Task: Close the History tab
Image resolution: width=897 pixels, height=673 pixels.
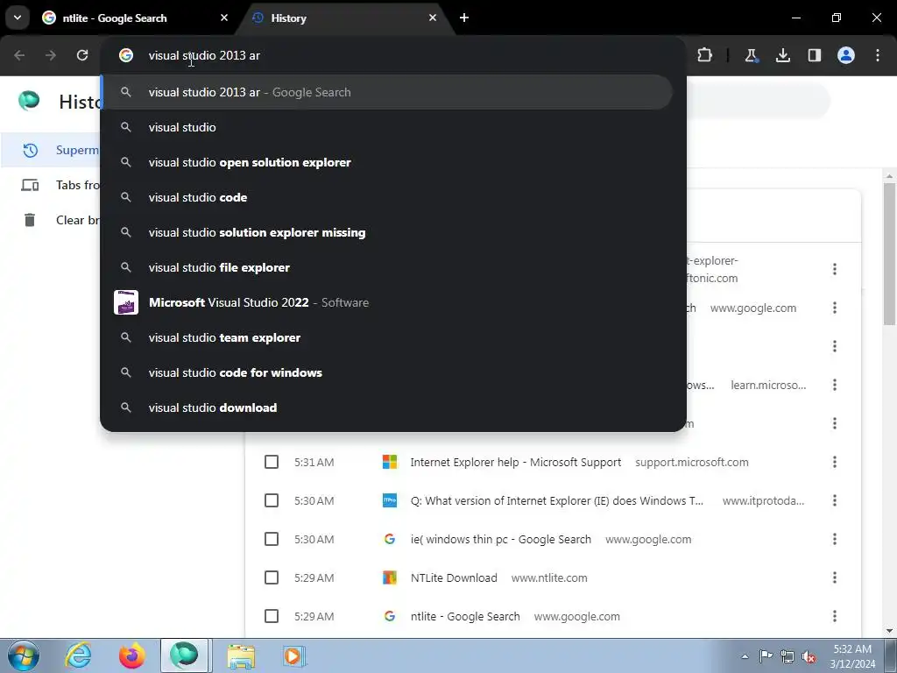Action: (x=433, y=18)
